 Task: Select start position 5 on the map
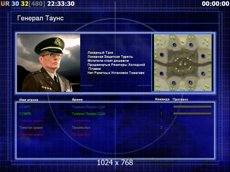[x=174, y=83]
